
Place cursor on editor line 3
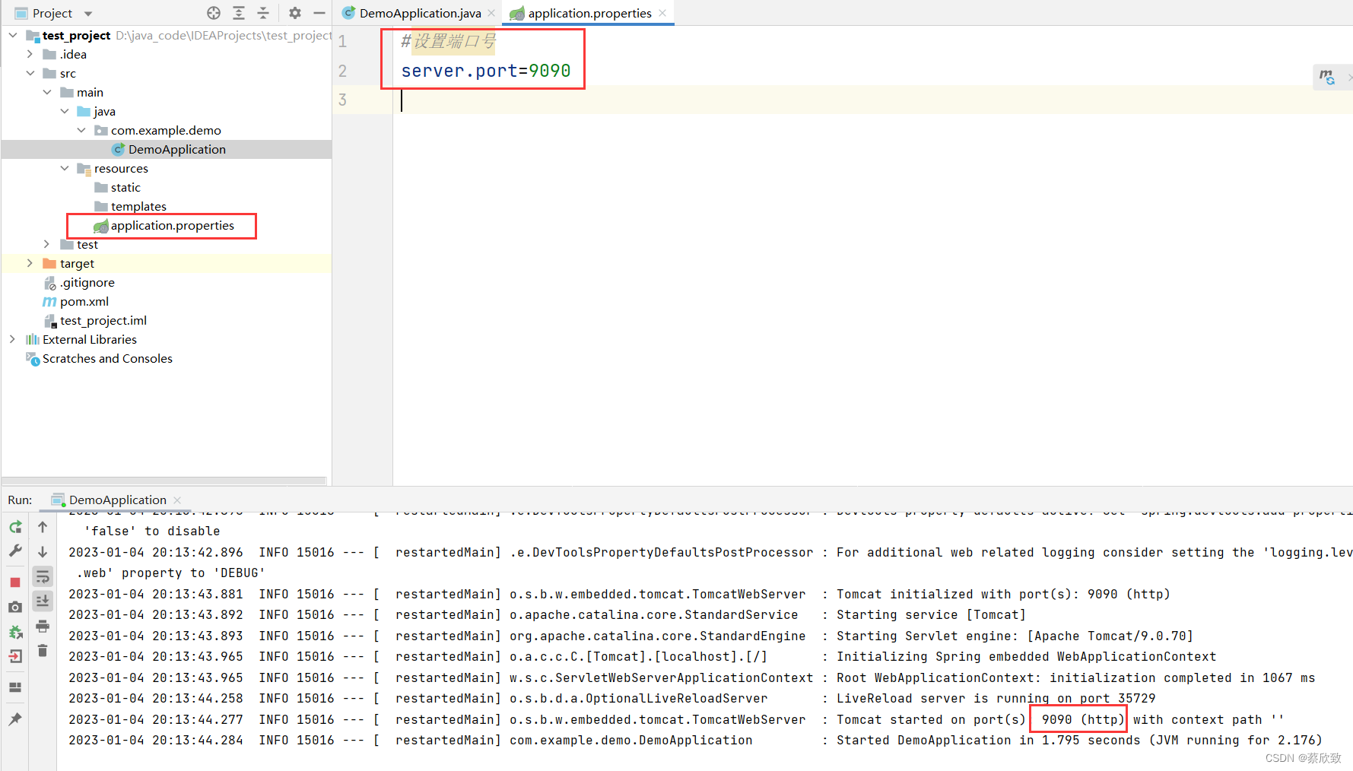[x=873, y=100]
